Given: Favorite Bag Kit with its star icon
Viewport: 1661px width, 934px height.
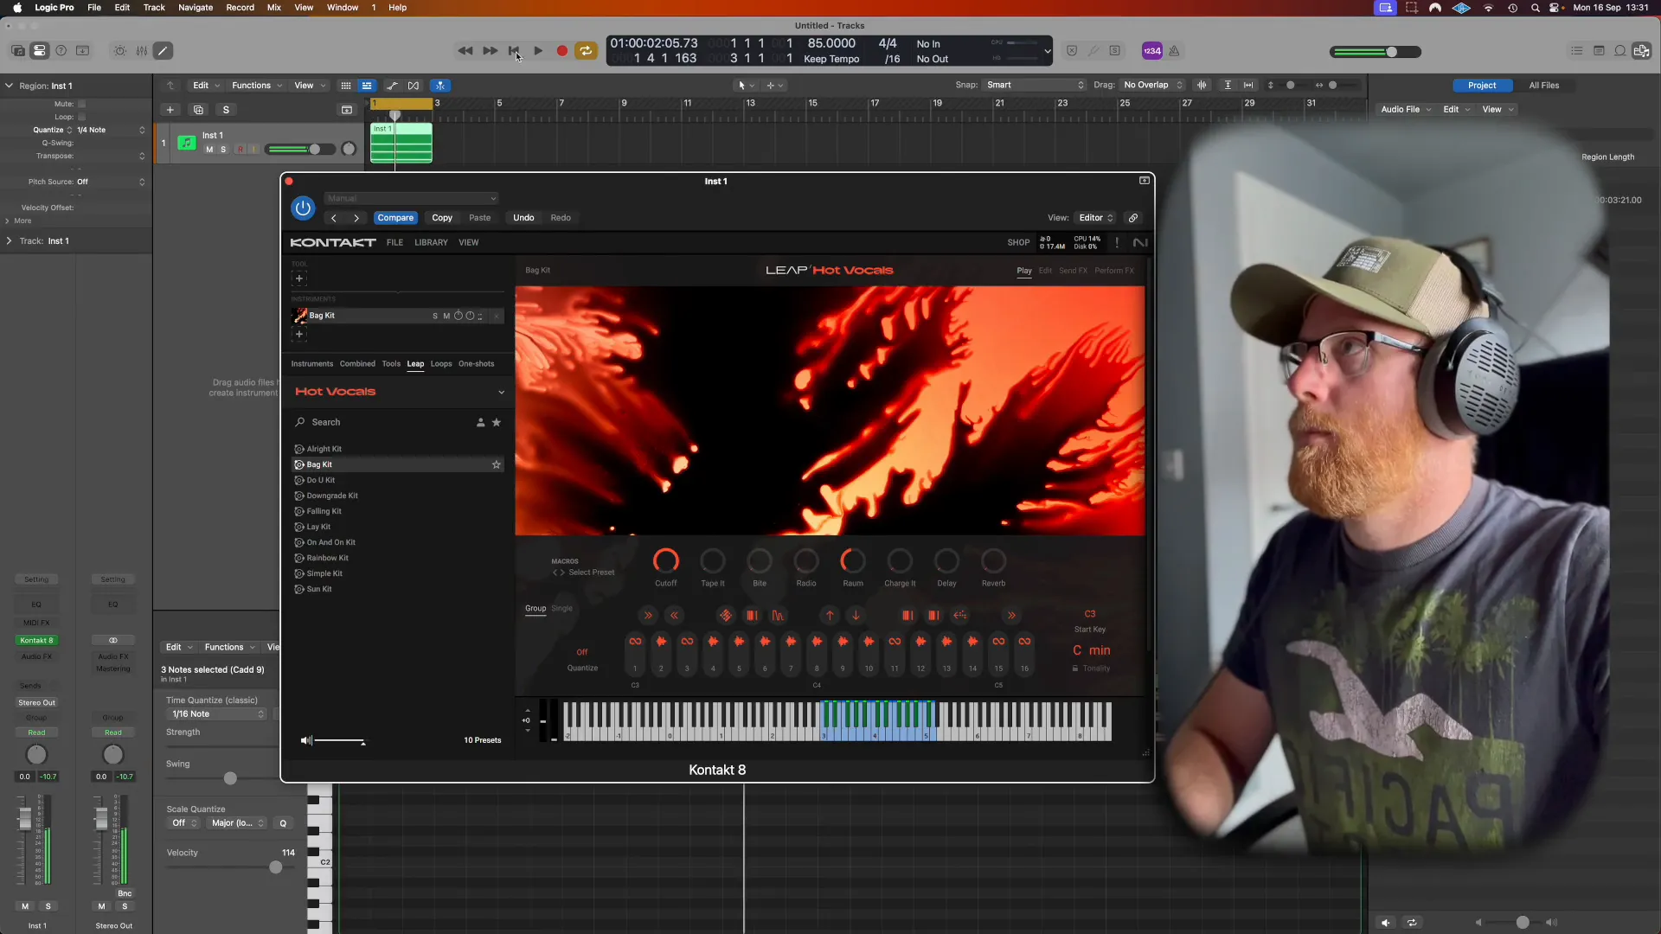Looking at the screenshot, I should 497,465.
